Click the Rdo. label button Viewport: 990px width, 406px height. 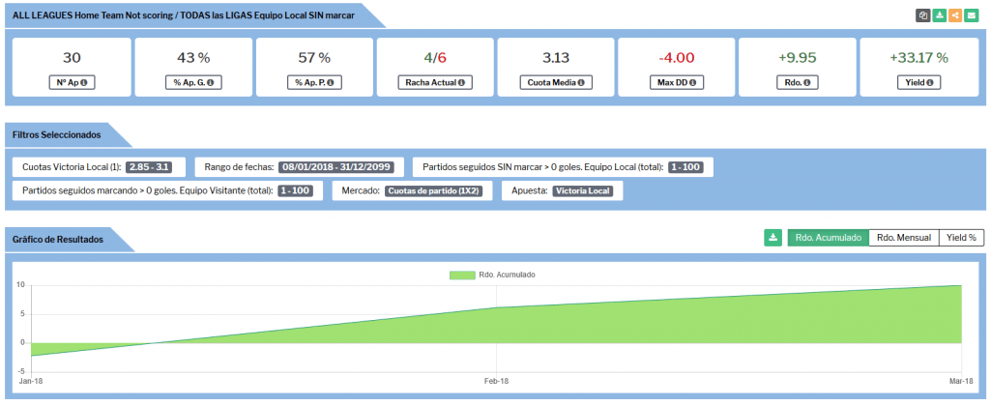point(798,83)
